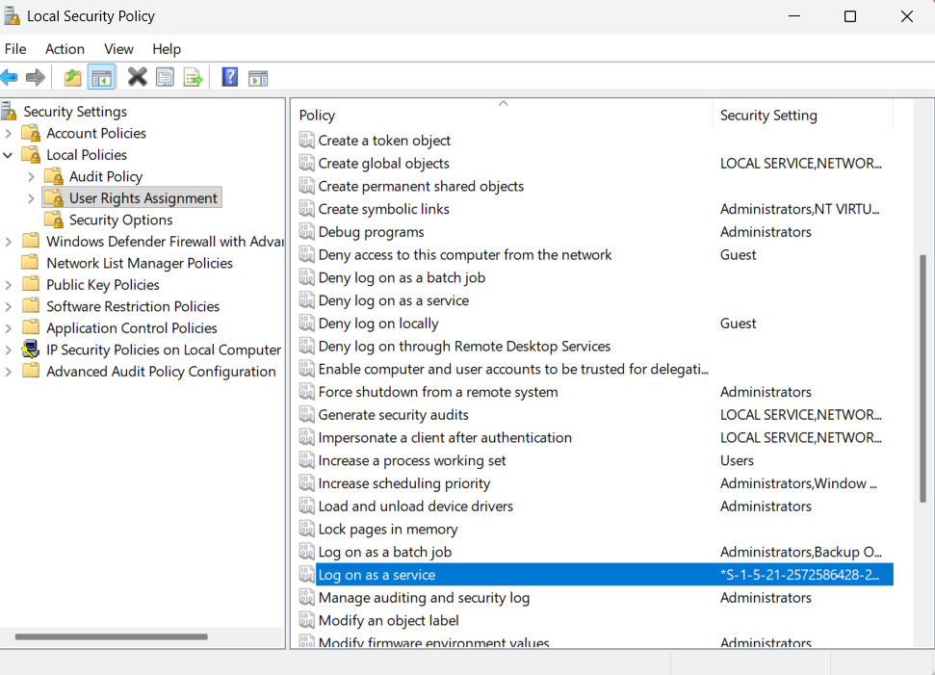Image resolution: width=935 pixels, height=675 pixels.
Task: Select Deny access to this computer from the network
Action: click(465, 254)
